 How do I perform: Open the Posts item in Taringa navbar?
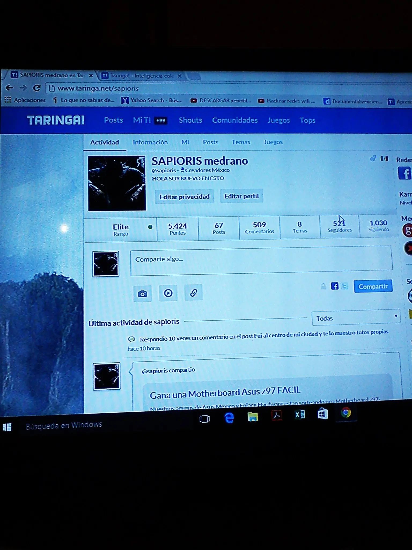pos(113,120)
